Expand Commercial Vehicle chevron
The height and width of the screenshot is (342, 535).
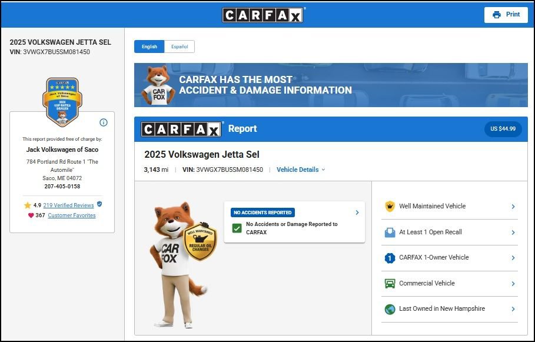pos(513,284)
